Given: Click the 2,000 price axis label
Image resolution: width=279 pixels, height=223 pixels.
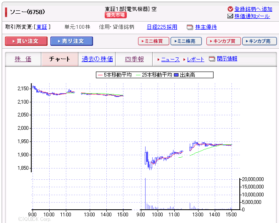Looking at the screenshot, I should [23, 128].
